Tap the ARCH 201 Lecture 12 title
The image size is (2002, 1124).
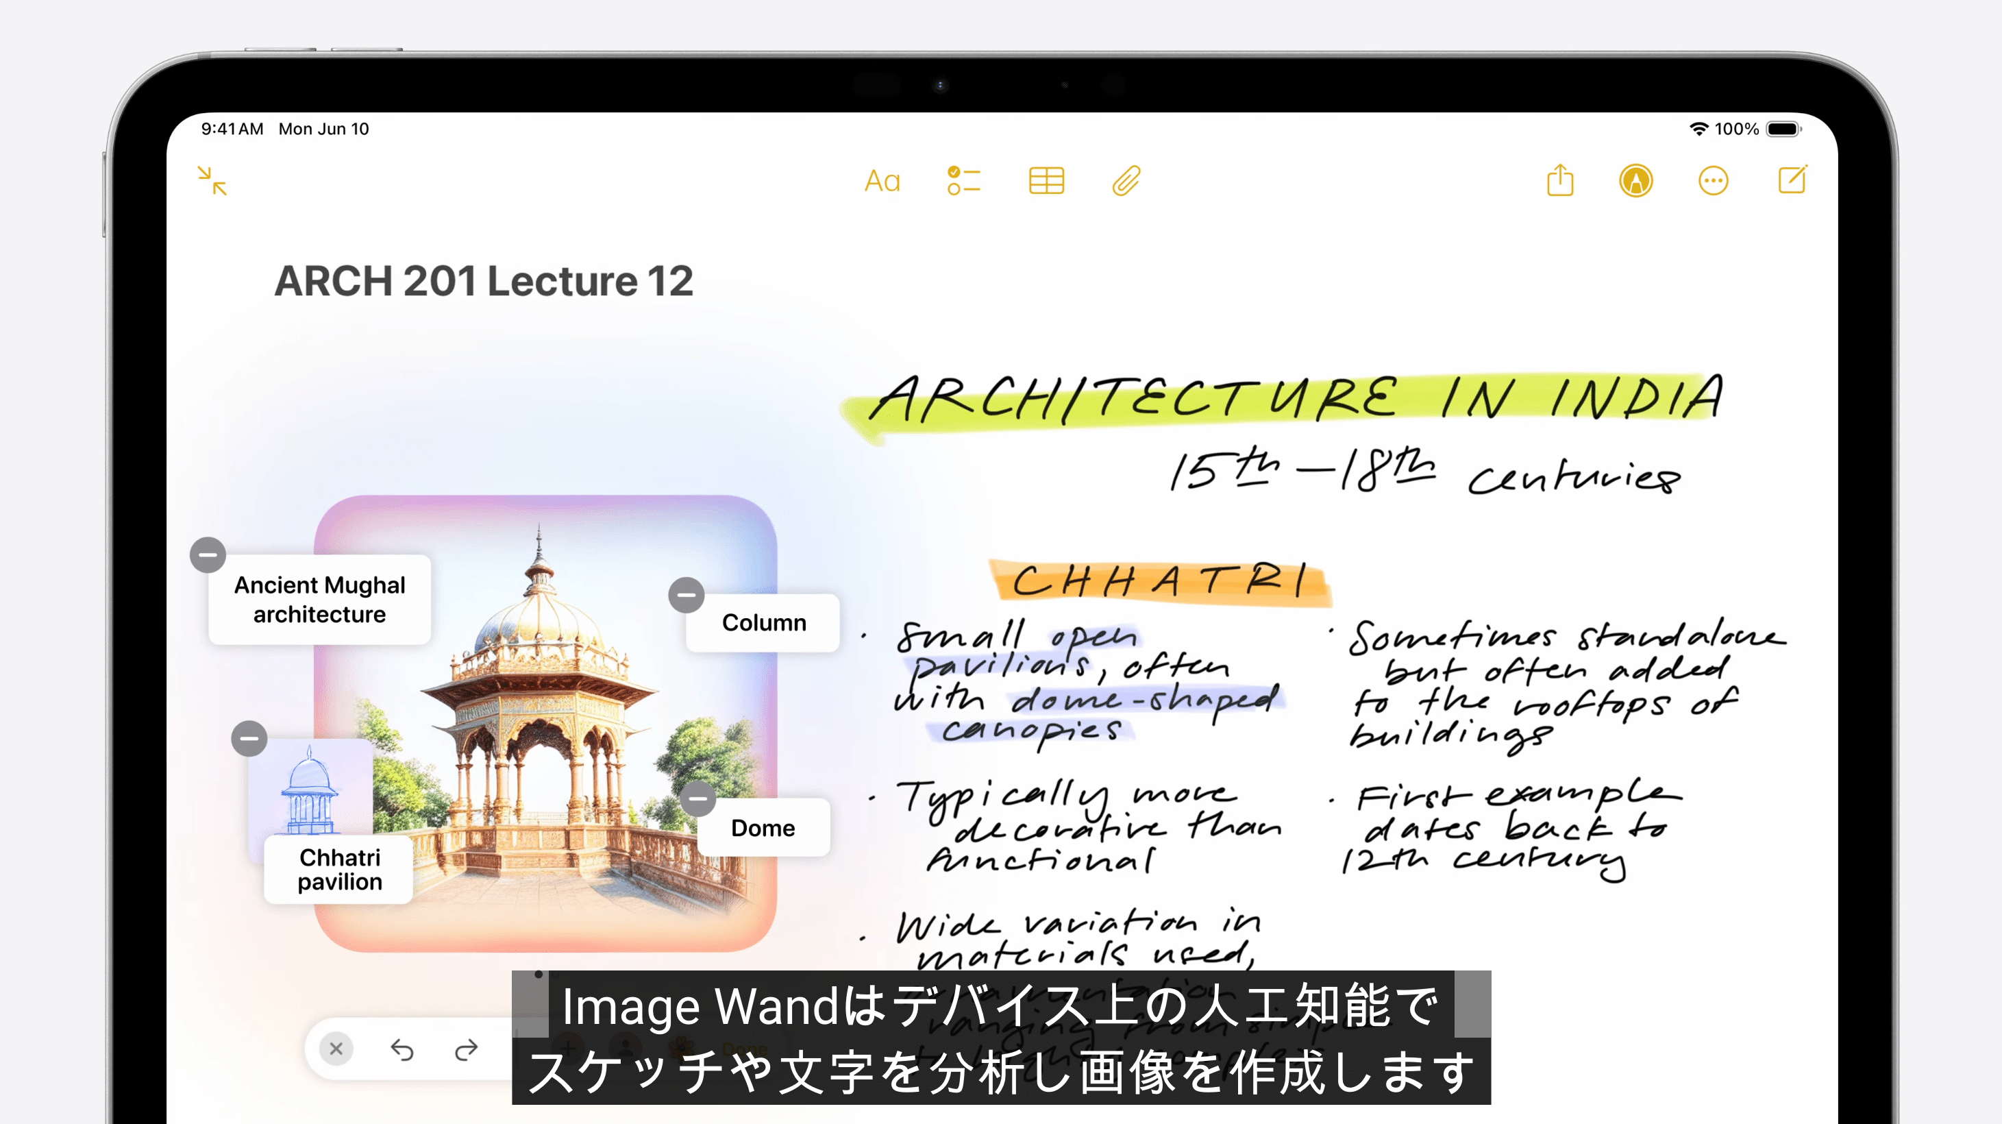tap(484, 282)
